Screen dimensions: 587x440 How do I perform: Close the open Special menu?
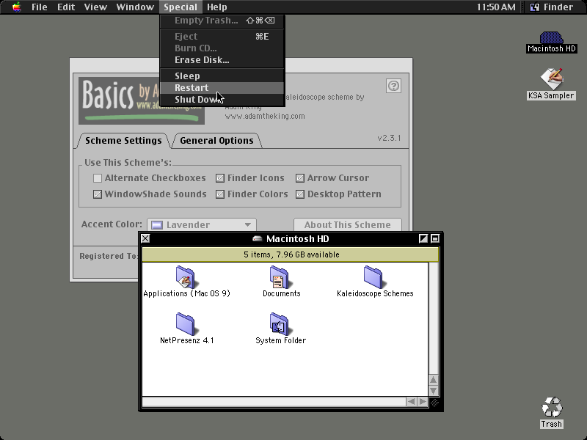coord(181,7)
